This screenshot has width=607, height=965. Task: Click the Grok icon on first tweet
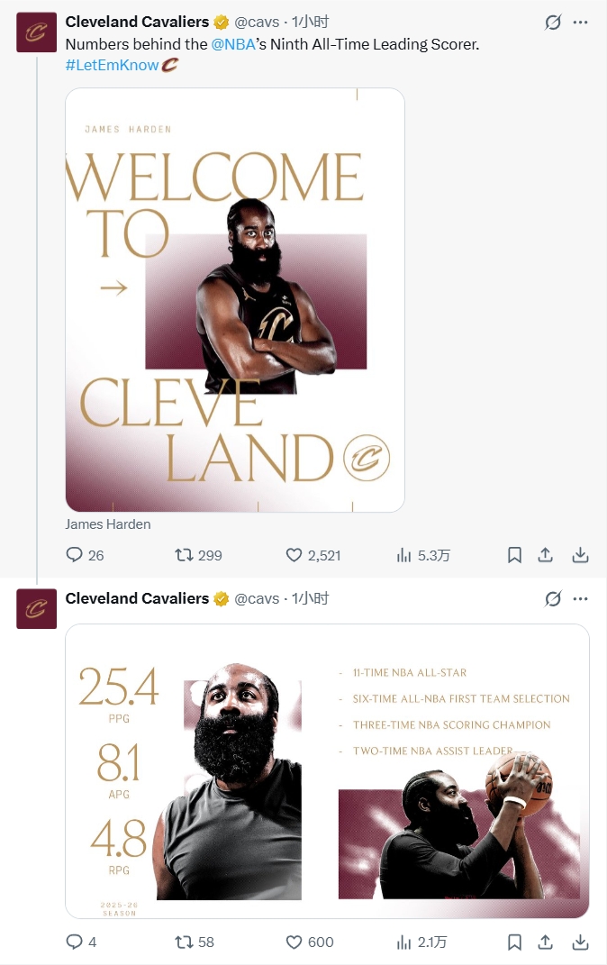click(553, 23)
